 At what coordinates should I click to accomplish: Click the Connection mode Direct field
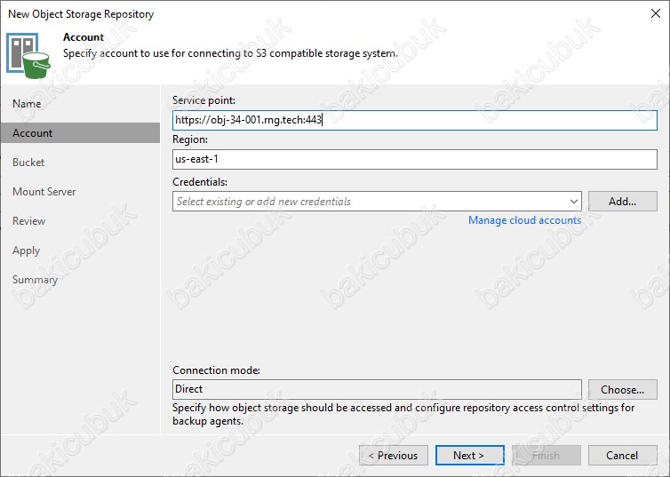(x=377, y=389)
